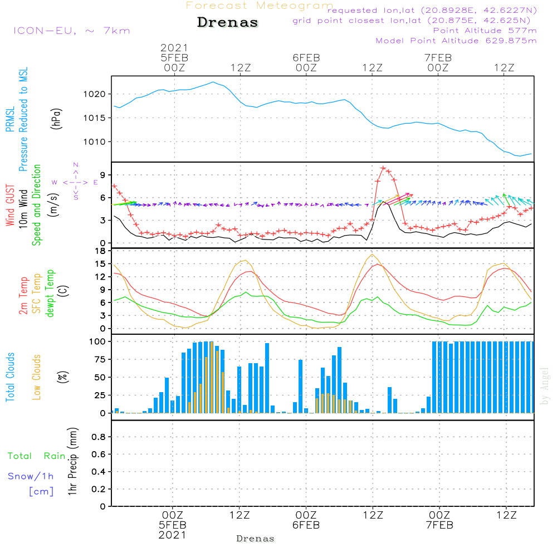Click the 'W' on the compass rose
Image resolution: width=557 pixels, height=557 pixels.
55,183
